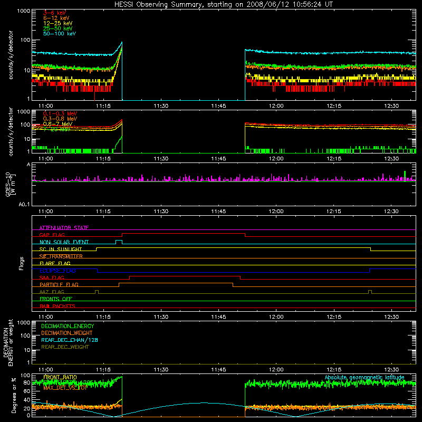Viewport: 422px width, 422px height.
Task: Click the 12:30 tick under the Flags panel
Action: (x=391, y=317)
